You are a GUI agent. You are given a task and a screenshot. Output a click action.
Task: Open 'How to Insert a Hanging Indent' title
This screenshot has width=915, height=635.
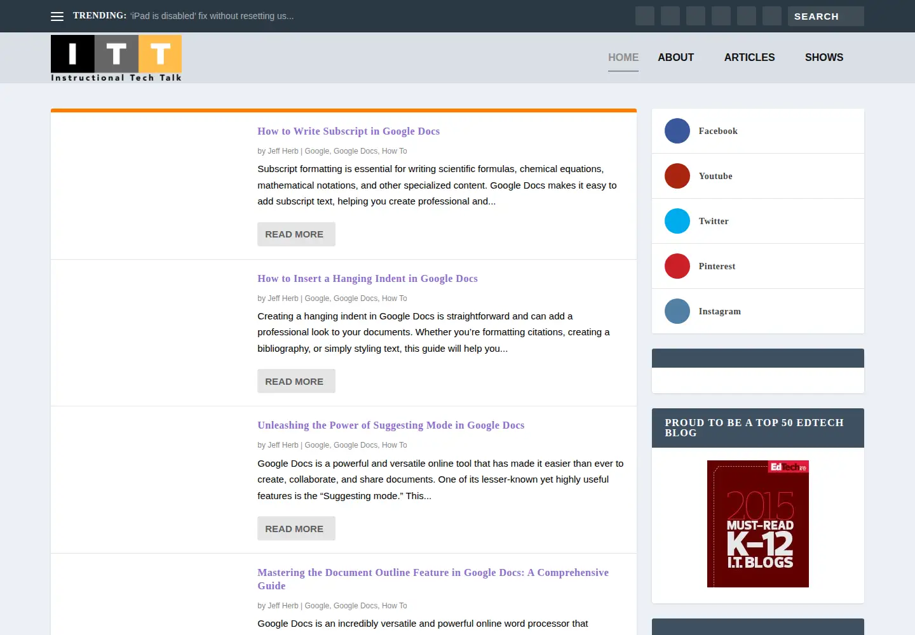[367, 279]
